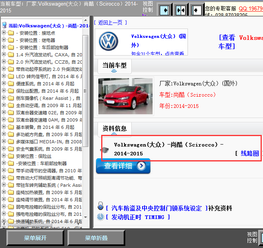
Task: Click the right-arrow view control button
Action: tap(165, 10)
